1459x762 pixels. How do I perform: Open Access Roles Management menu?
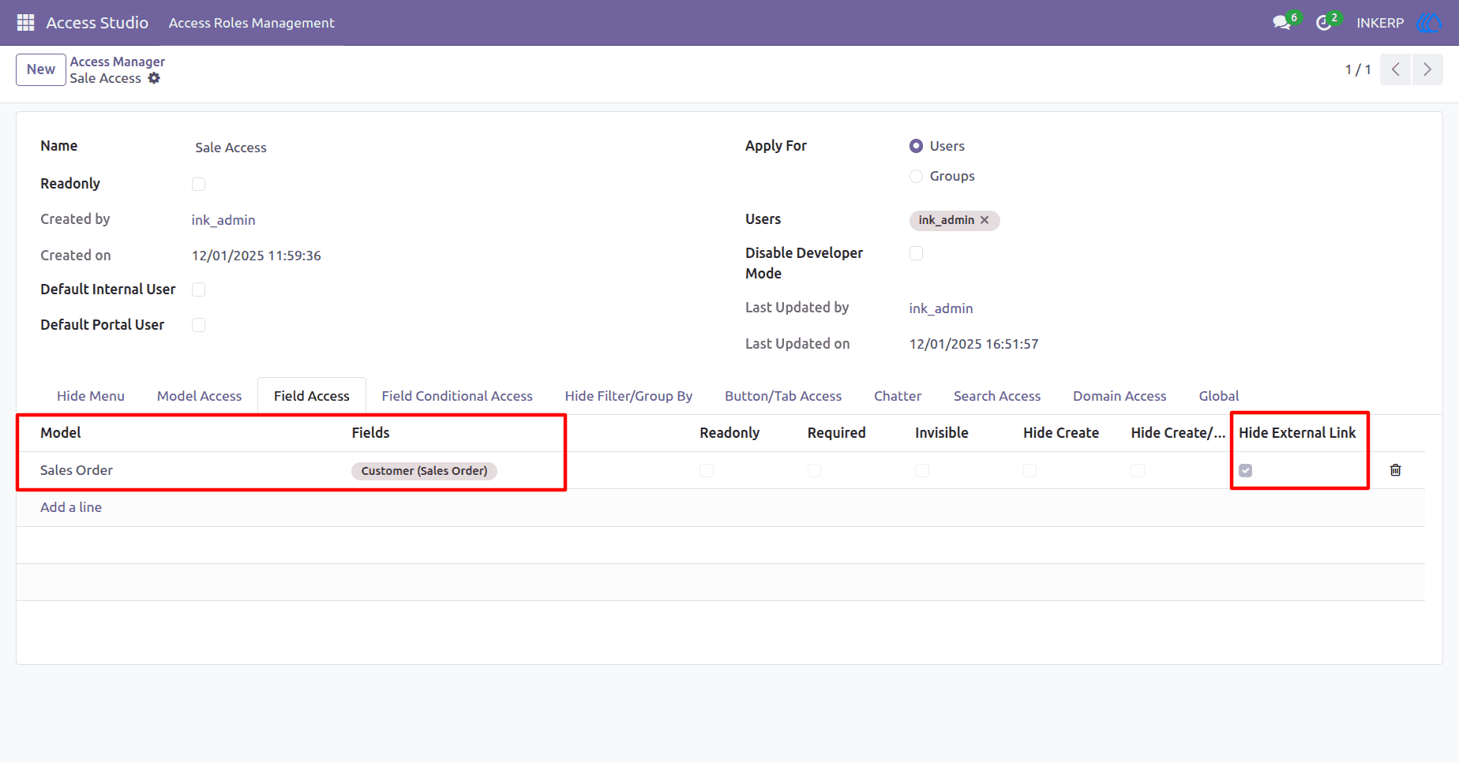(x=251, y=23)
